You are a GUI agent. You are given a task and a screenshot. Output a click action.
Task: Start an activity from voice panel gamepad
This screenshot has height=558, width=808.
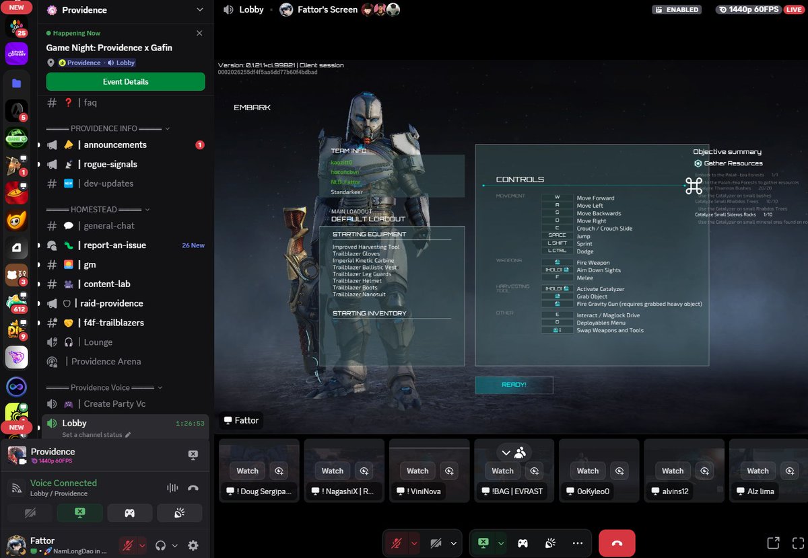click(x=129, y=513)
